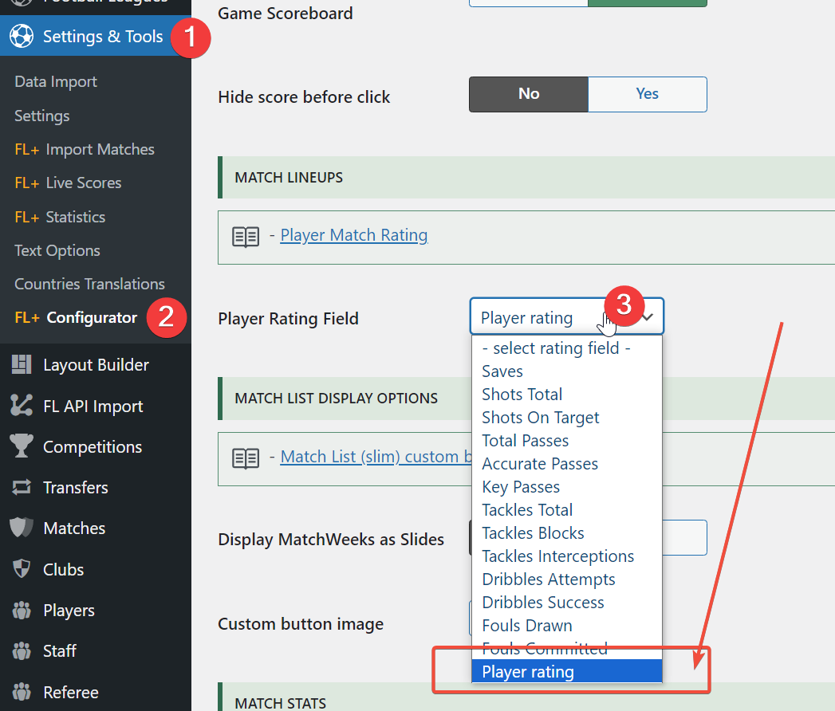Open Countries Translations submenu item
The width and height of the screenshot is (835, 711).
(90, 284)
